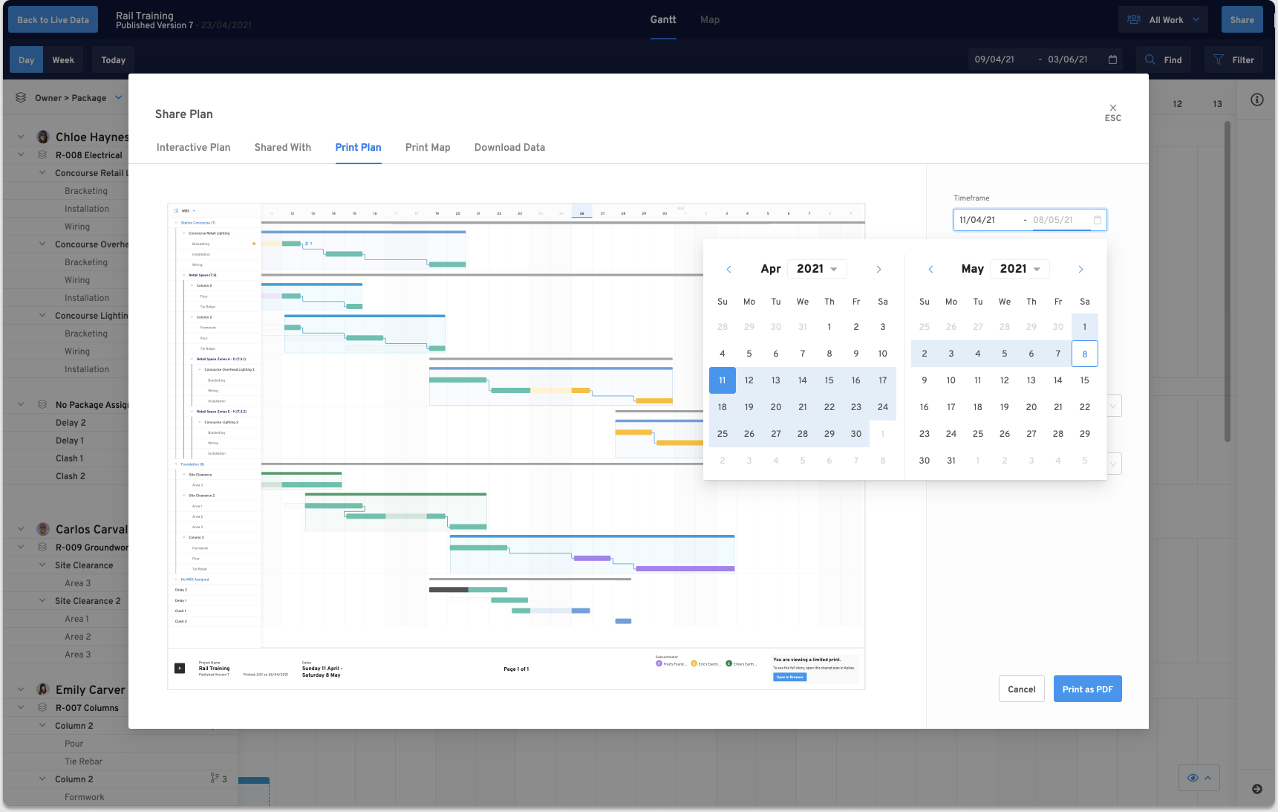1278x812 pixels.
Task: Select April 20 in the calendar
Action: coord(775,407)
